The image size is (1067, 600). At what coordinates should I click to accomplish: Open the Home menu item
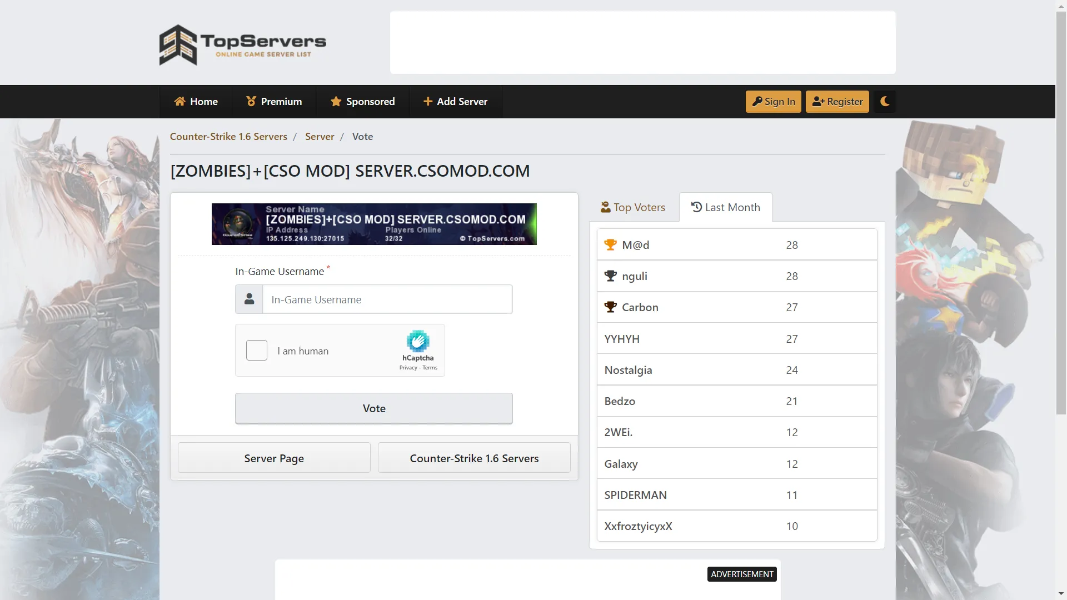click(x=196, y=102)
